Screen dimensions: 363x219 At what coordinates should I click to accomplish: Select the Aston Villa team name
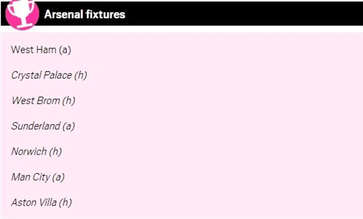point(34,203)
